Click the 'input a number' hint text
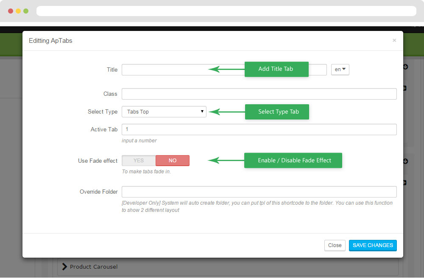The height and width of the screenshot is (278, 424). click(x=139, y=141)
